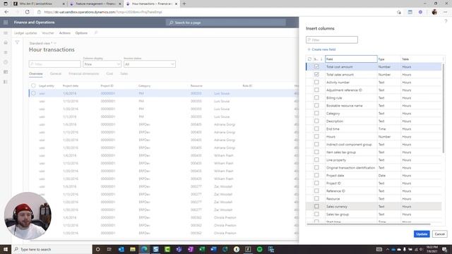The width and height of the screenshot is (452, 254).
Task: Open the Actions menu
Action: pyautogui.click(x=64, y=33)
